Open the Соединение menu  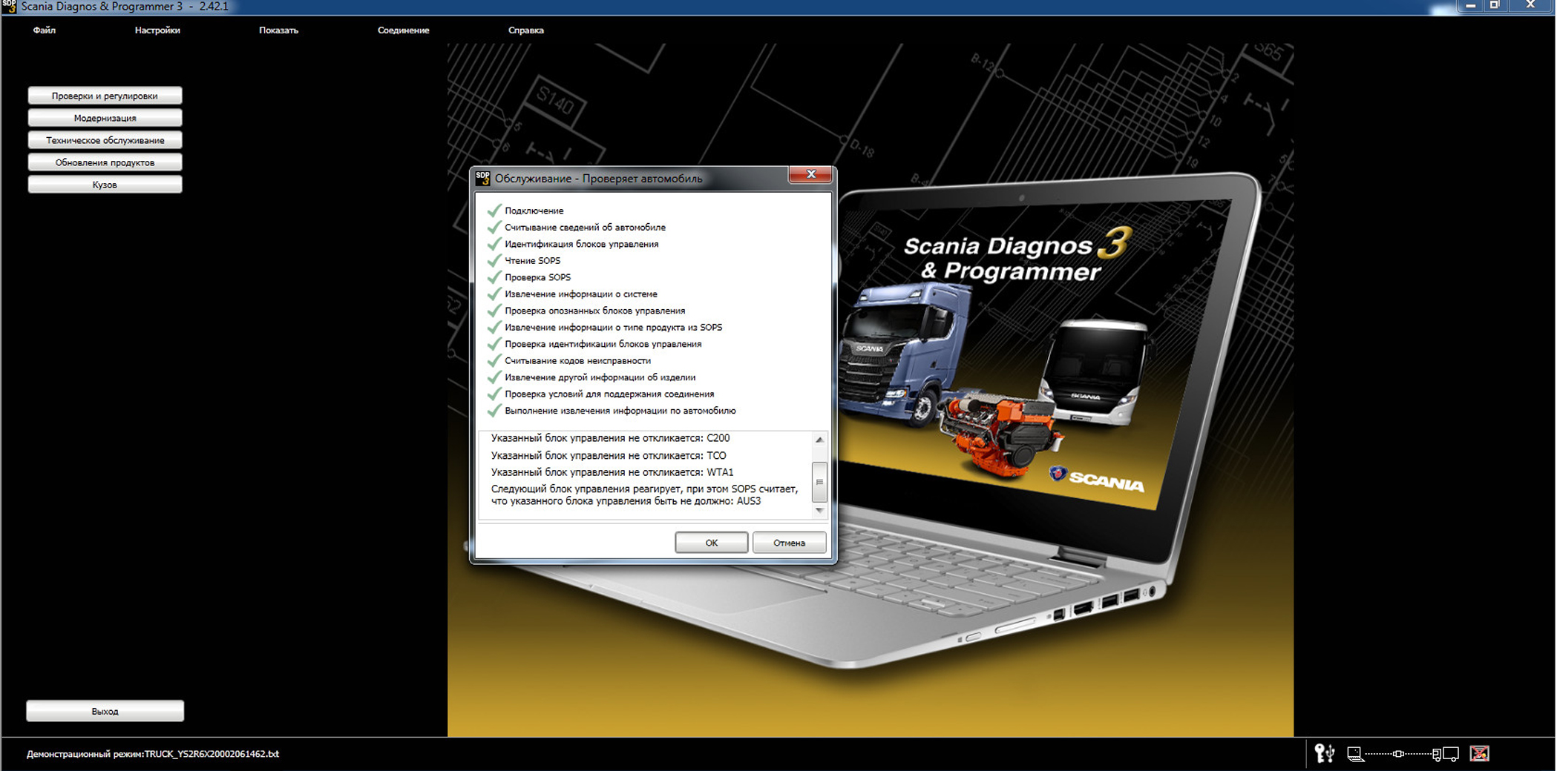(403, 30)
